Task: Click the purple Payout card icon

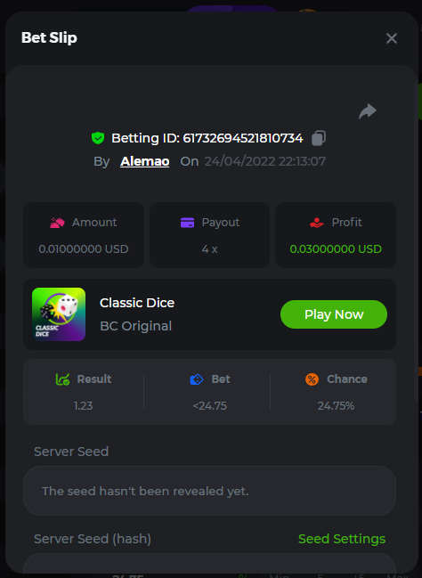Action: 187,223
